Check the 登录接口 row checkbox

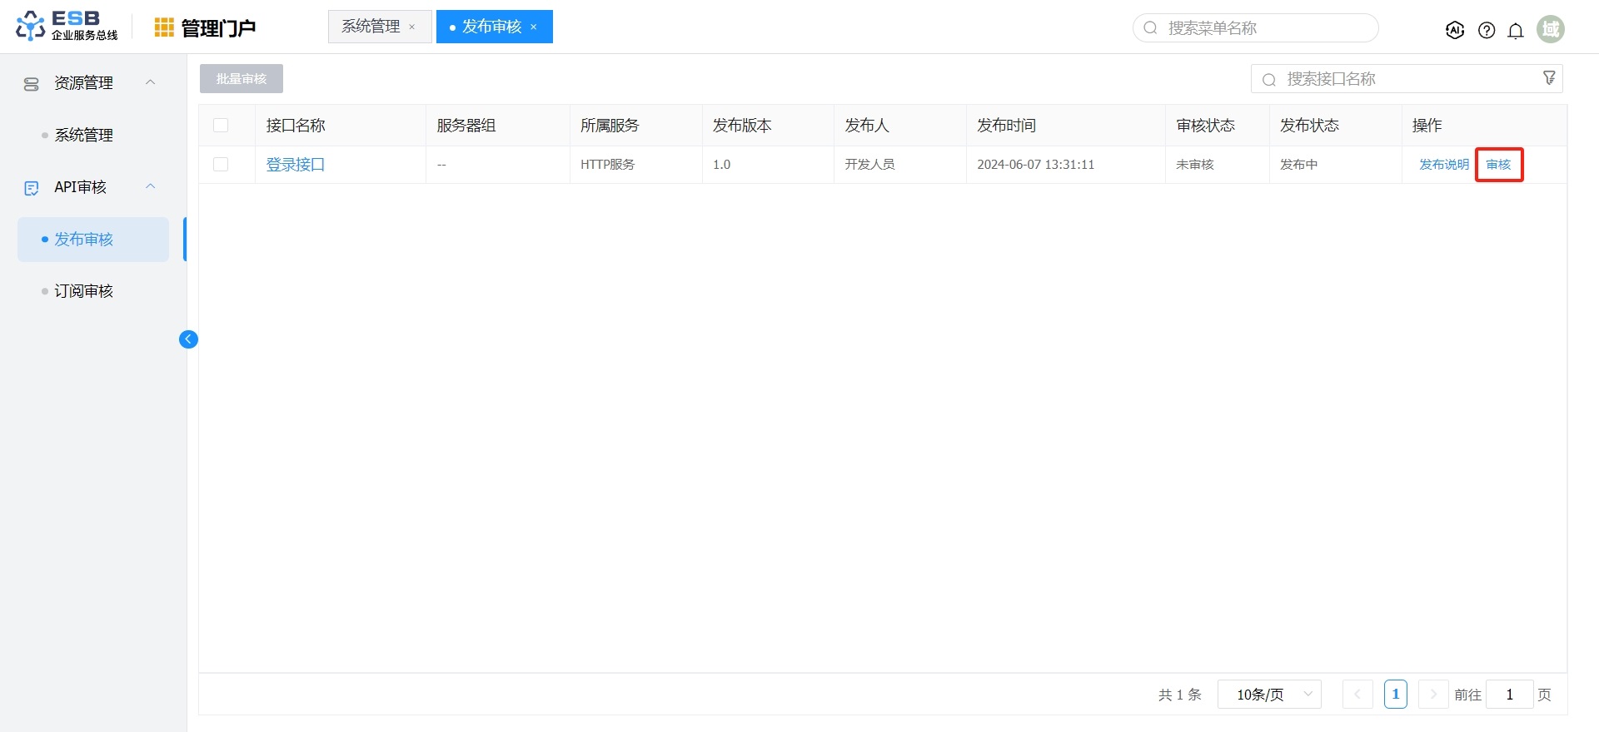pos(221,165)
